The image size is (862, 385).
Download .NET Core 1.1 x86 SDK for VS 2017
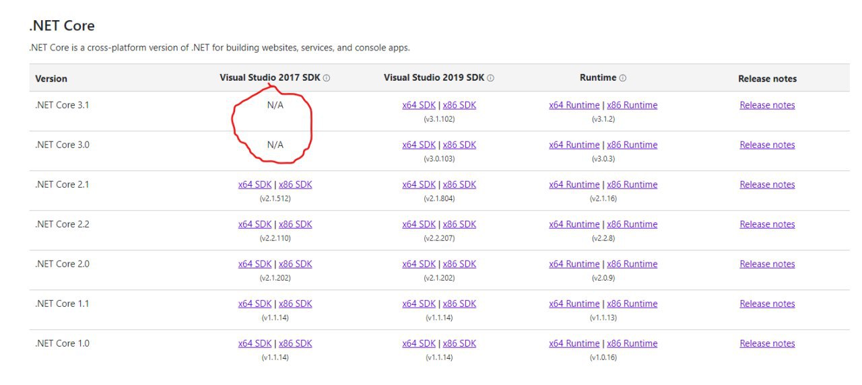click(x=296, y=304)
